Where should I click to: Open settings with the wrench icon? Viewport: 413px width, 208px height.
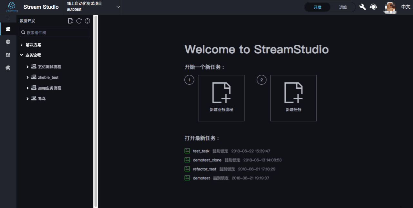pos(362,7)
